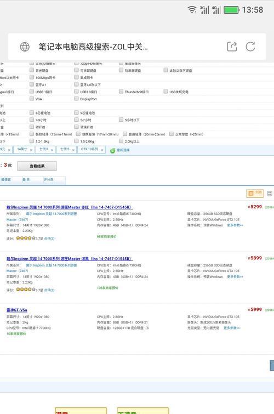This screenshot has width=274, height=414.
Task: Click 更多参数 for the 雷神ST-V5a laptop
Action: point(231,328)
